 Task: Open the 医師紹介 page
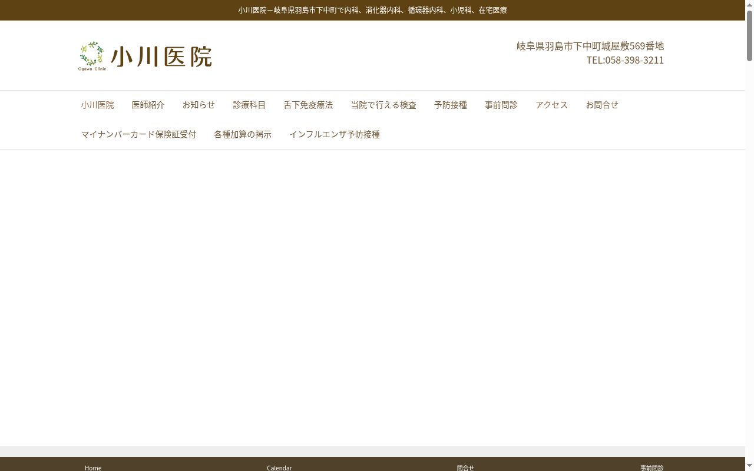[148, 105]
